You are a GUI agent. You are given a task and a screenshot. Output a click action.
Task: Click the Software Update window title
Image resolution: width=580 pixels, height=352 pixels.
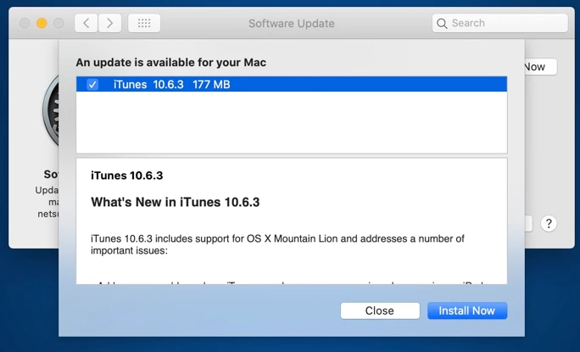[292, 23]
